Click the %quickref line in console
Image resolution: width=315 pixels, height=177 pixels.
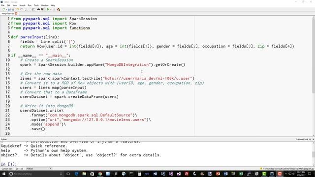[34, 146]
